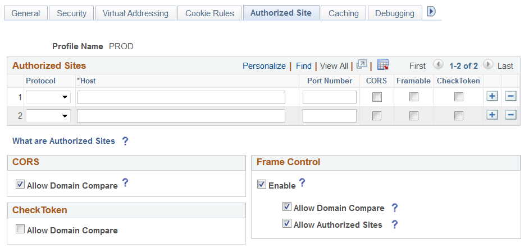Open the Cookie Rules tab

(209, 13)
